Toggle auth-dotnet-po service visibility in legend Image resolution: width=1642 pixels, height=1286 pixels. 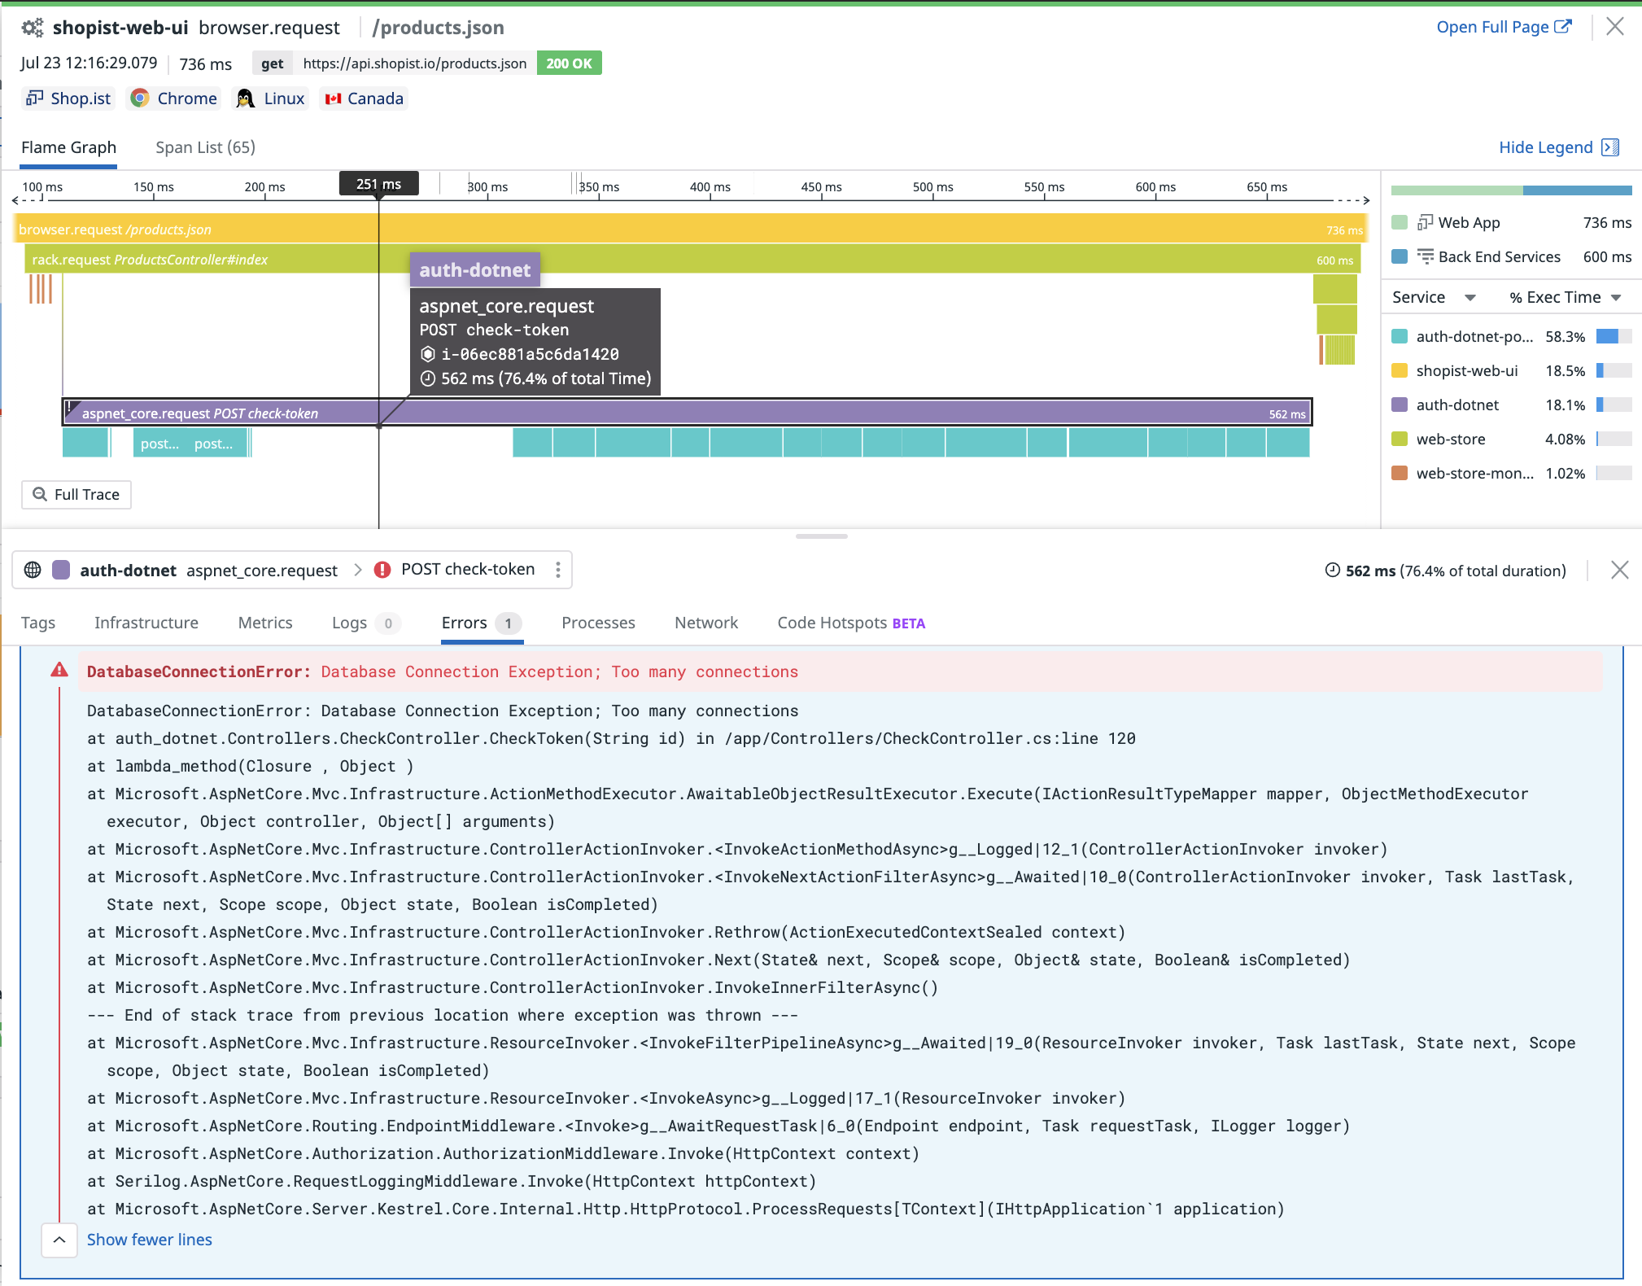(x=1400, y=335)
